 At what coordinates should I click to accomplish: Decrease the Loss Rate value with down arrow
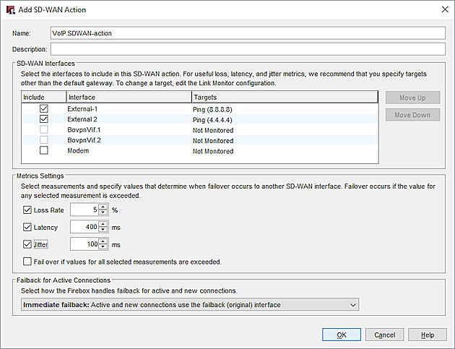click(x=103, y=214)
